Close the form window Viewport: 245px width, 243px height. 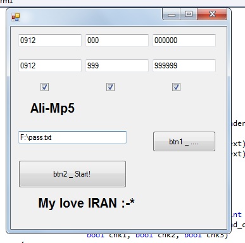pyautogui.click(x=212, y=15)
